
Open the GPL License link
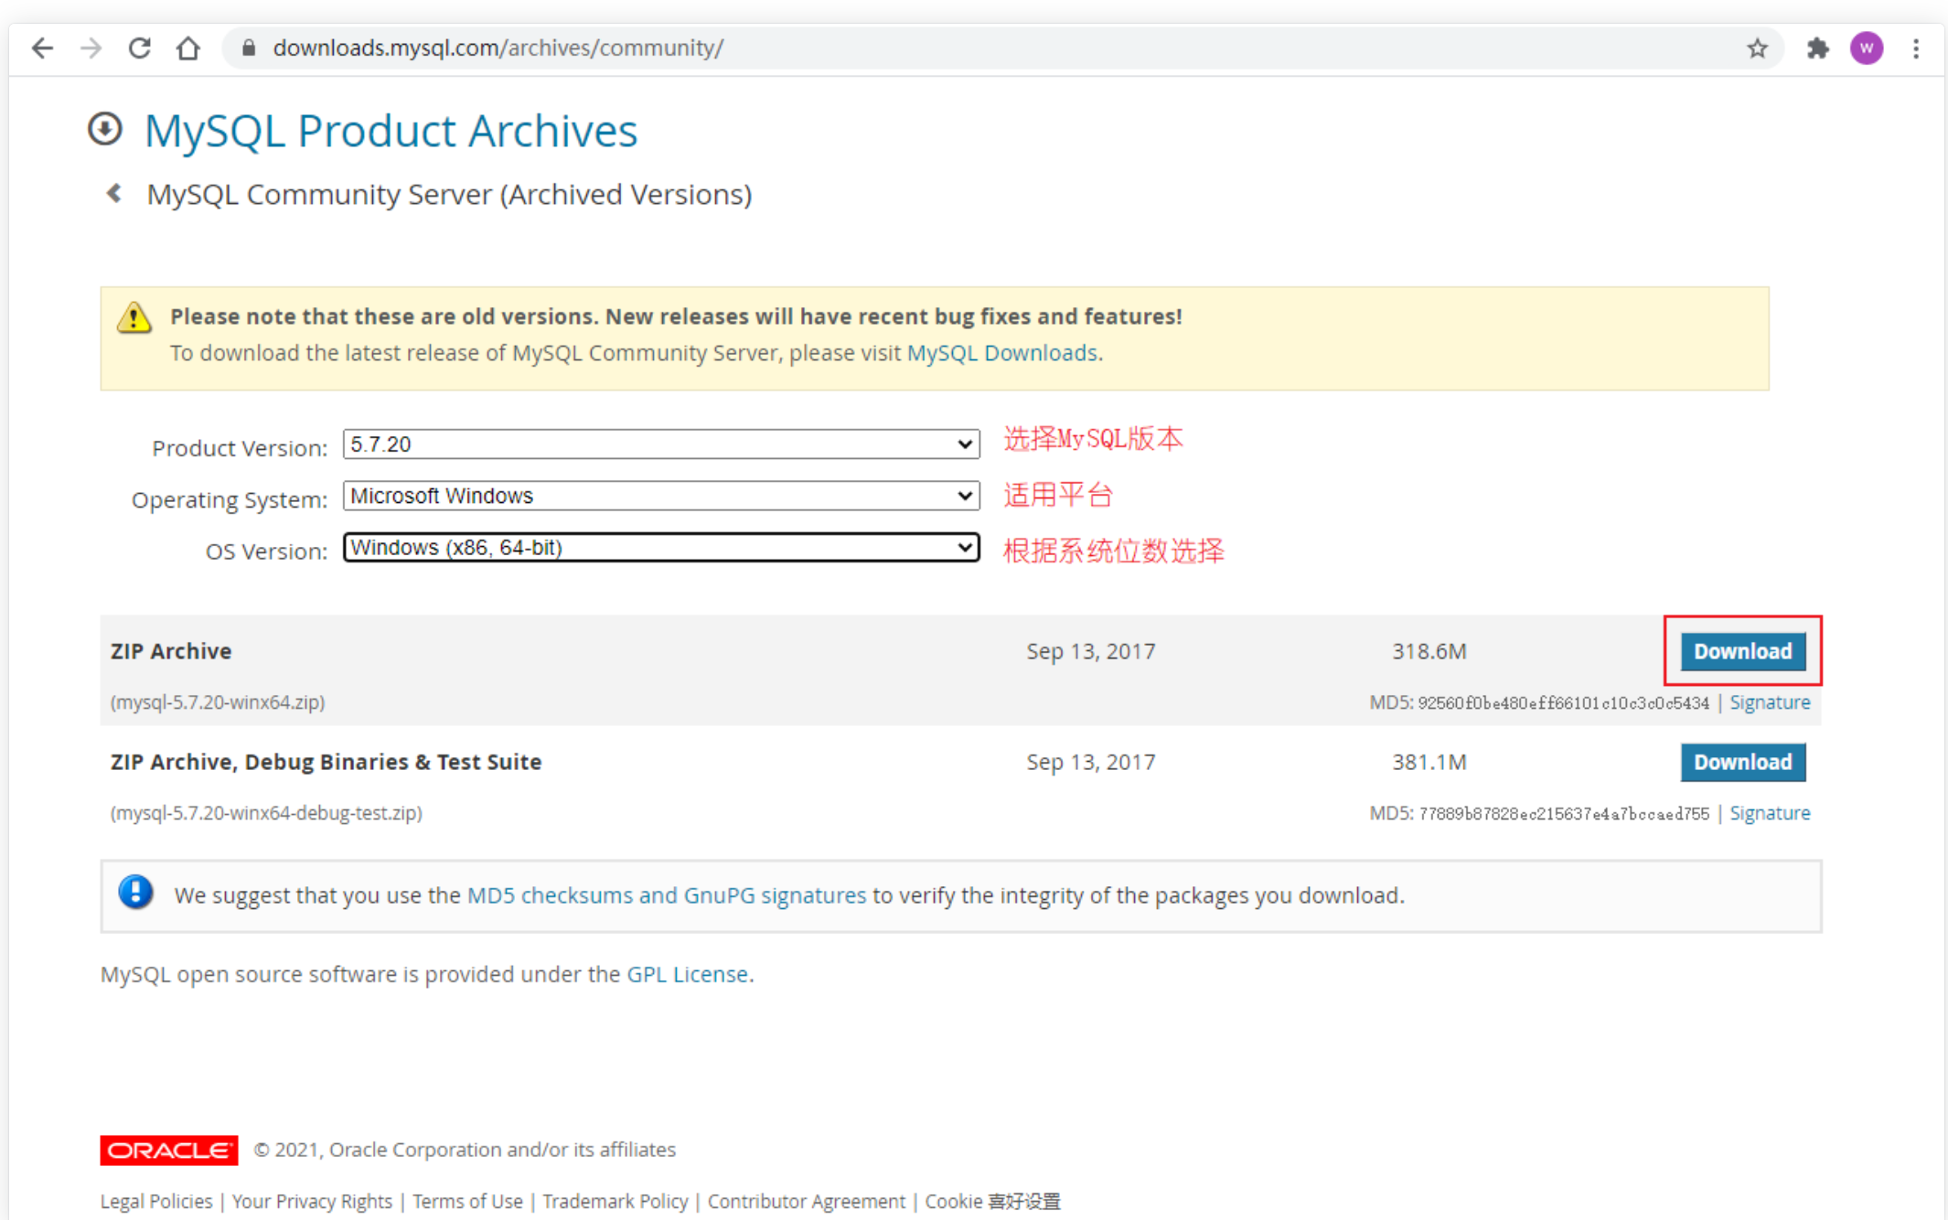687,974
